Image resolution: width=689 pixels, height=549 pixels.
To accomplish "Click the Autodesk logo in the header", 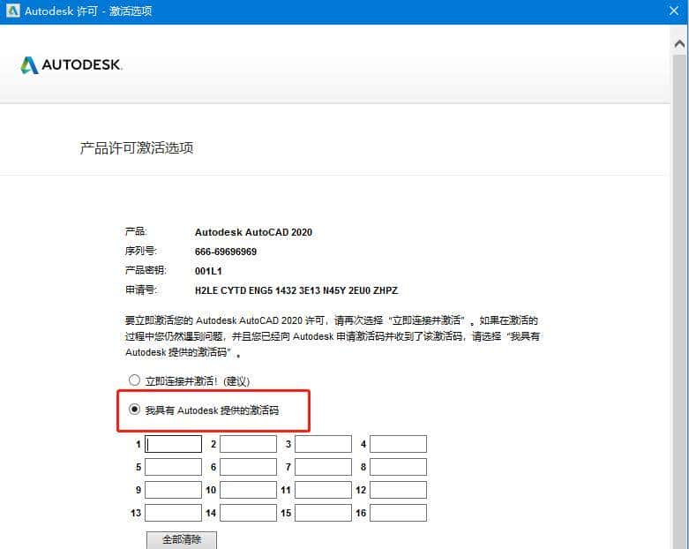I will pos(71,65).
